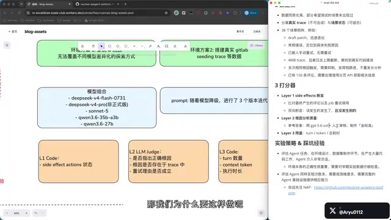Open the first green extension icon
The height and width of the screenshot is (220, 391).
[x=177, y=13]
